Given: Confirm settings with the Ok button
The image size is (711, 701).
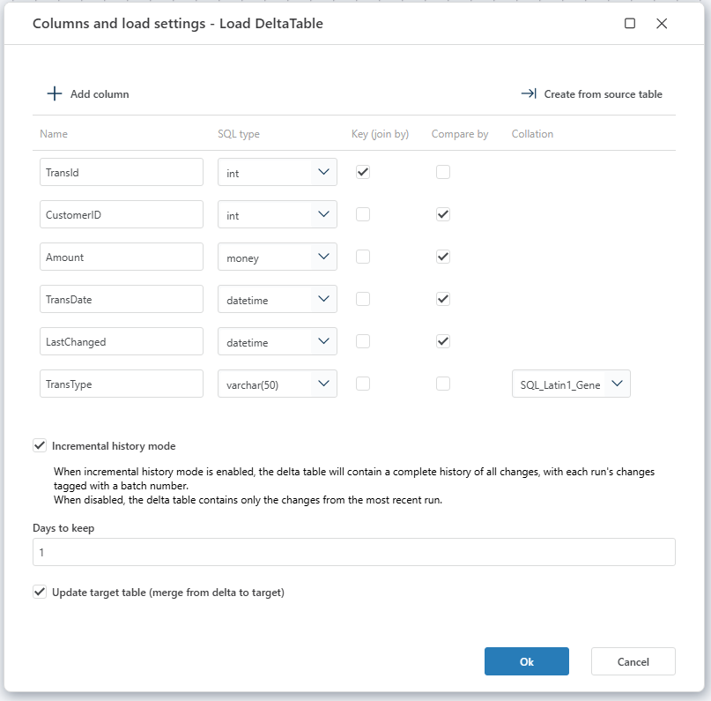Looking at the screenshot, I should pyautogui.click(x=527, y=661).
